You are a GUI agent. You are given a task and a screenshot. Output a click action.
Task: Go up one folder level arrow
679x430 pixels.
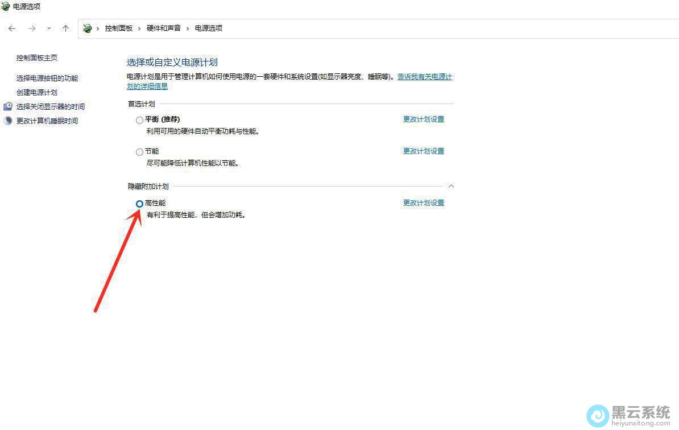click(x=65, y=28)
